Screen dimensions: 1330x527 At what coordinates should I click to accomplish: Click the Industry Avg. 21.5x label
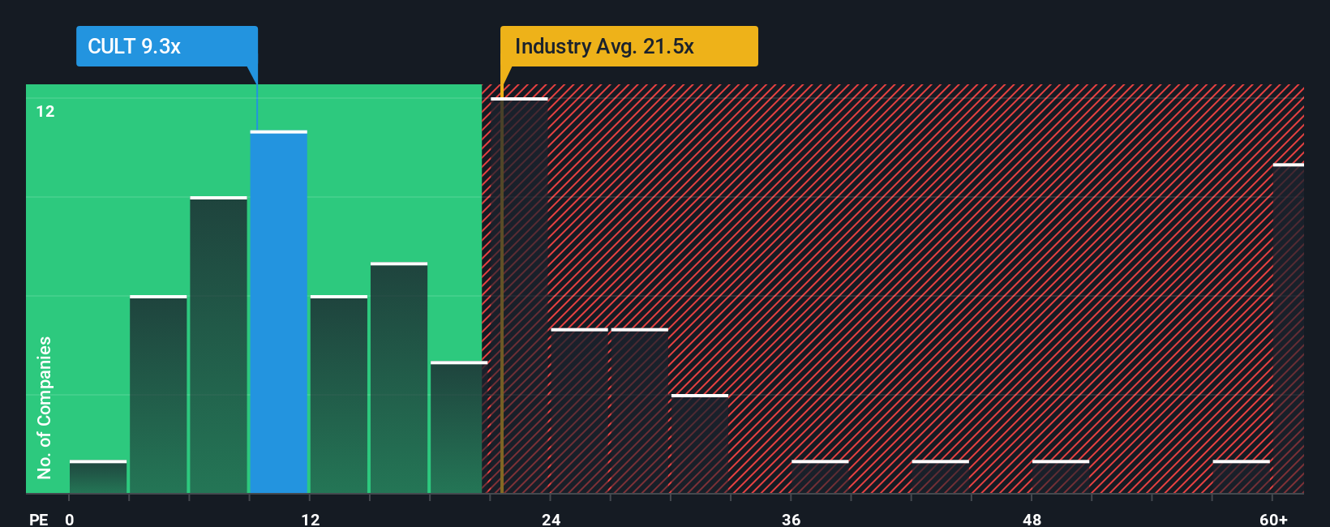tap(629, 46)
